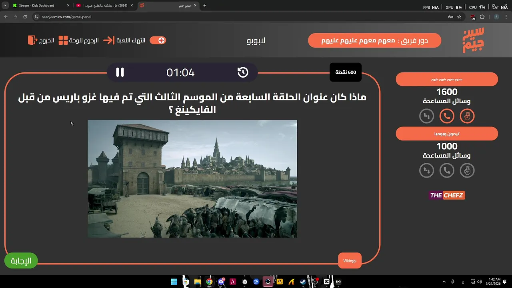Image resolution: width=512 pixels, height=288 pixels.
Task: Open CapCut from the taskbar
Action: click(327, 282)
